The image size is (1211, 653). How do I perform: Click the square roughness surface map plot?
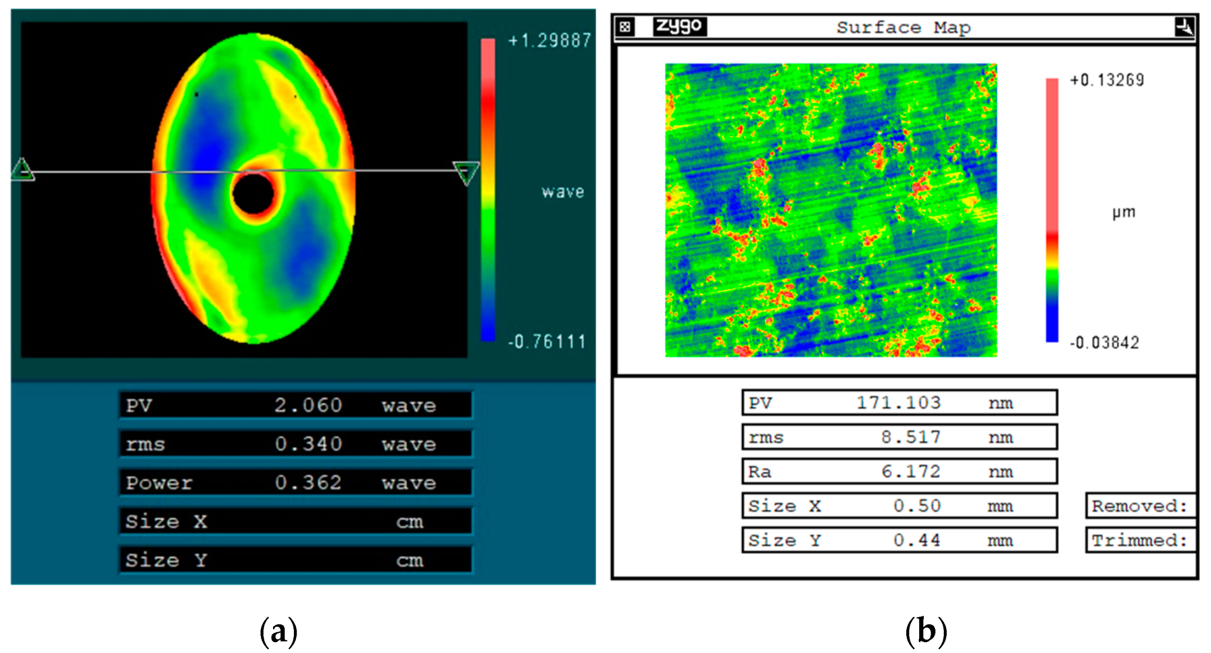pos(831,210)
